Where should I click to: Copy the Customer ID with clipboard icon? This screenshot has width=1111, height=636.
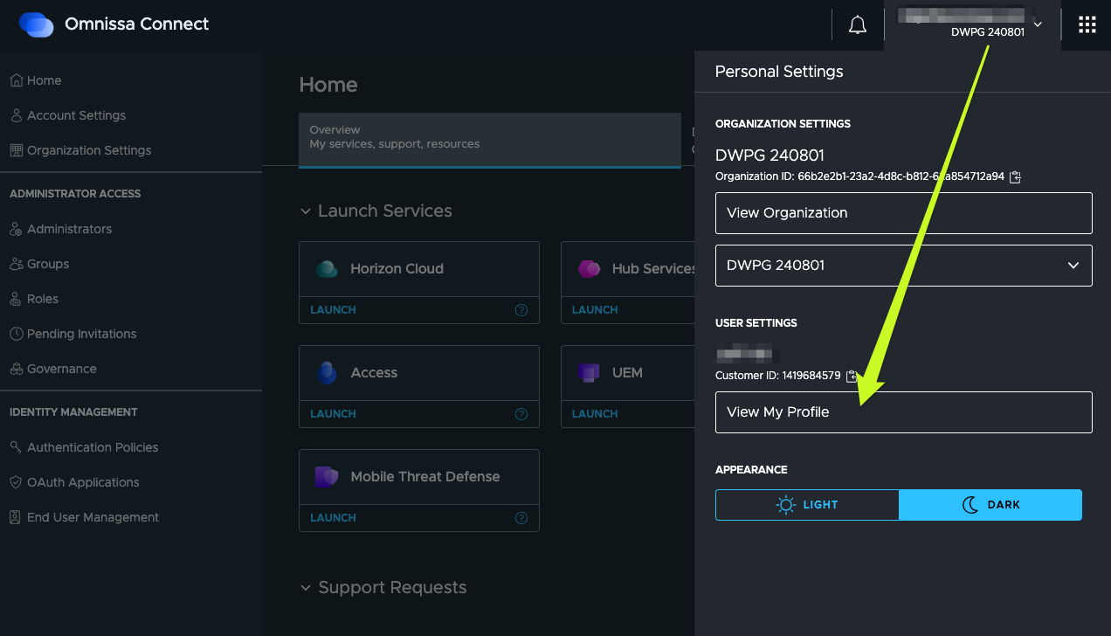click(x=852, y=376)
